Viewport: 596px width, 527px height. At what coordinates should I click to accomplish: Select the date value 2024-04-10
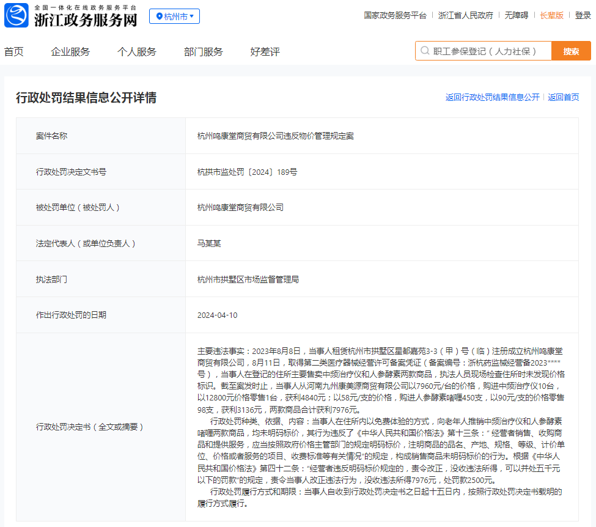click(x=218, y=315)
